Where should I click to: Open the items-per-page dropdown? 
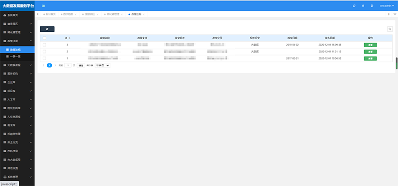point(102,65)
